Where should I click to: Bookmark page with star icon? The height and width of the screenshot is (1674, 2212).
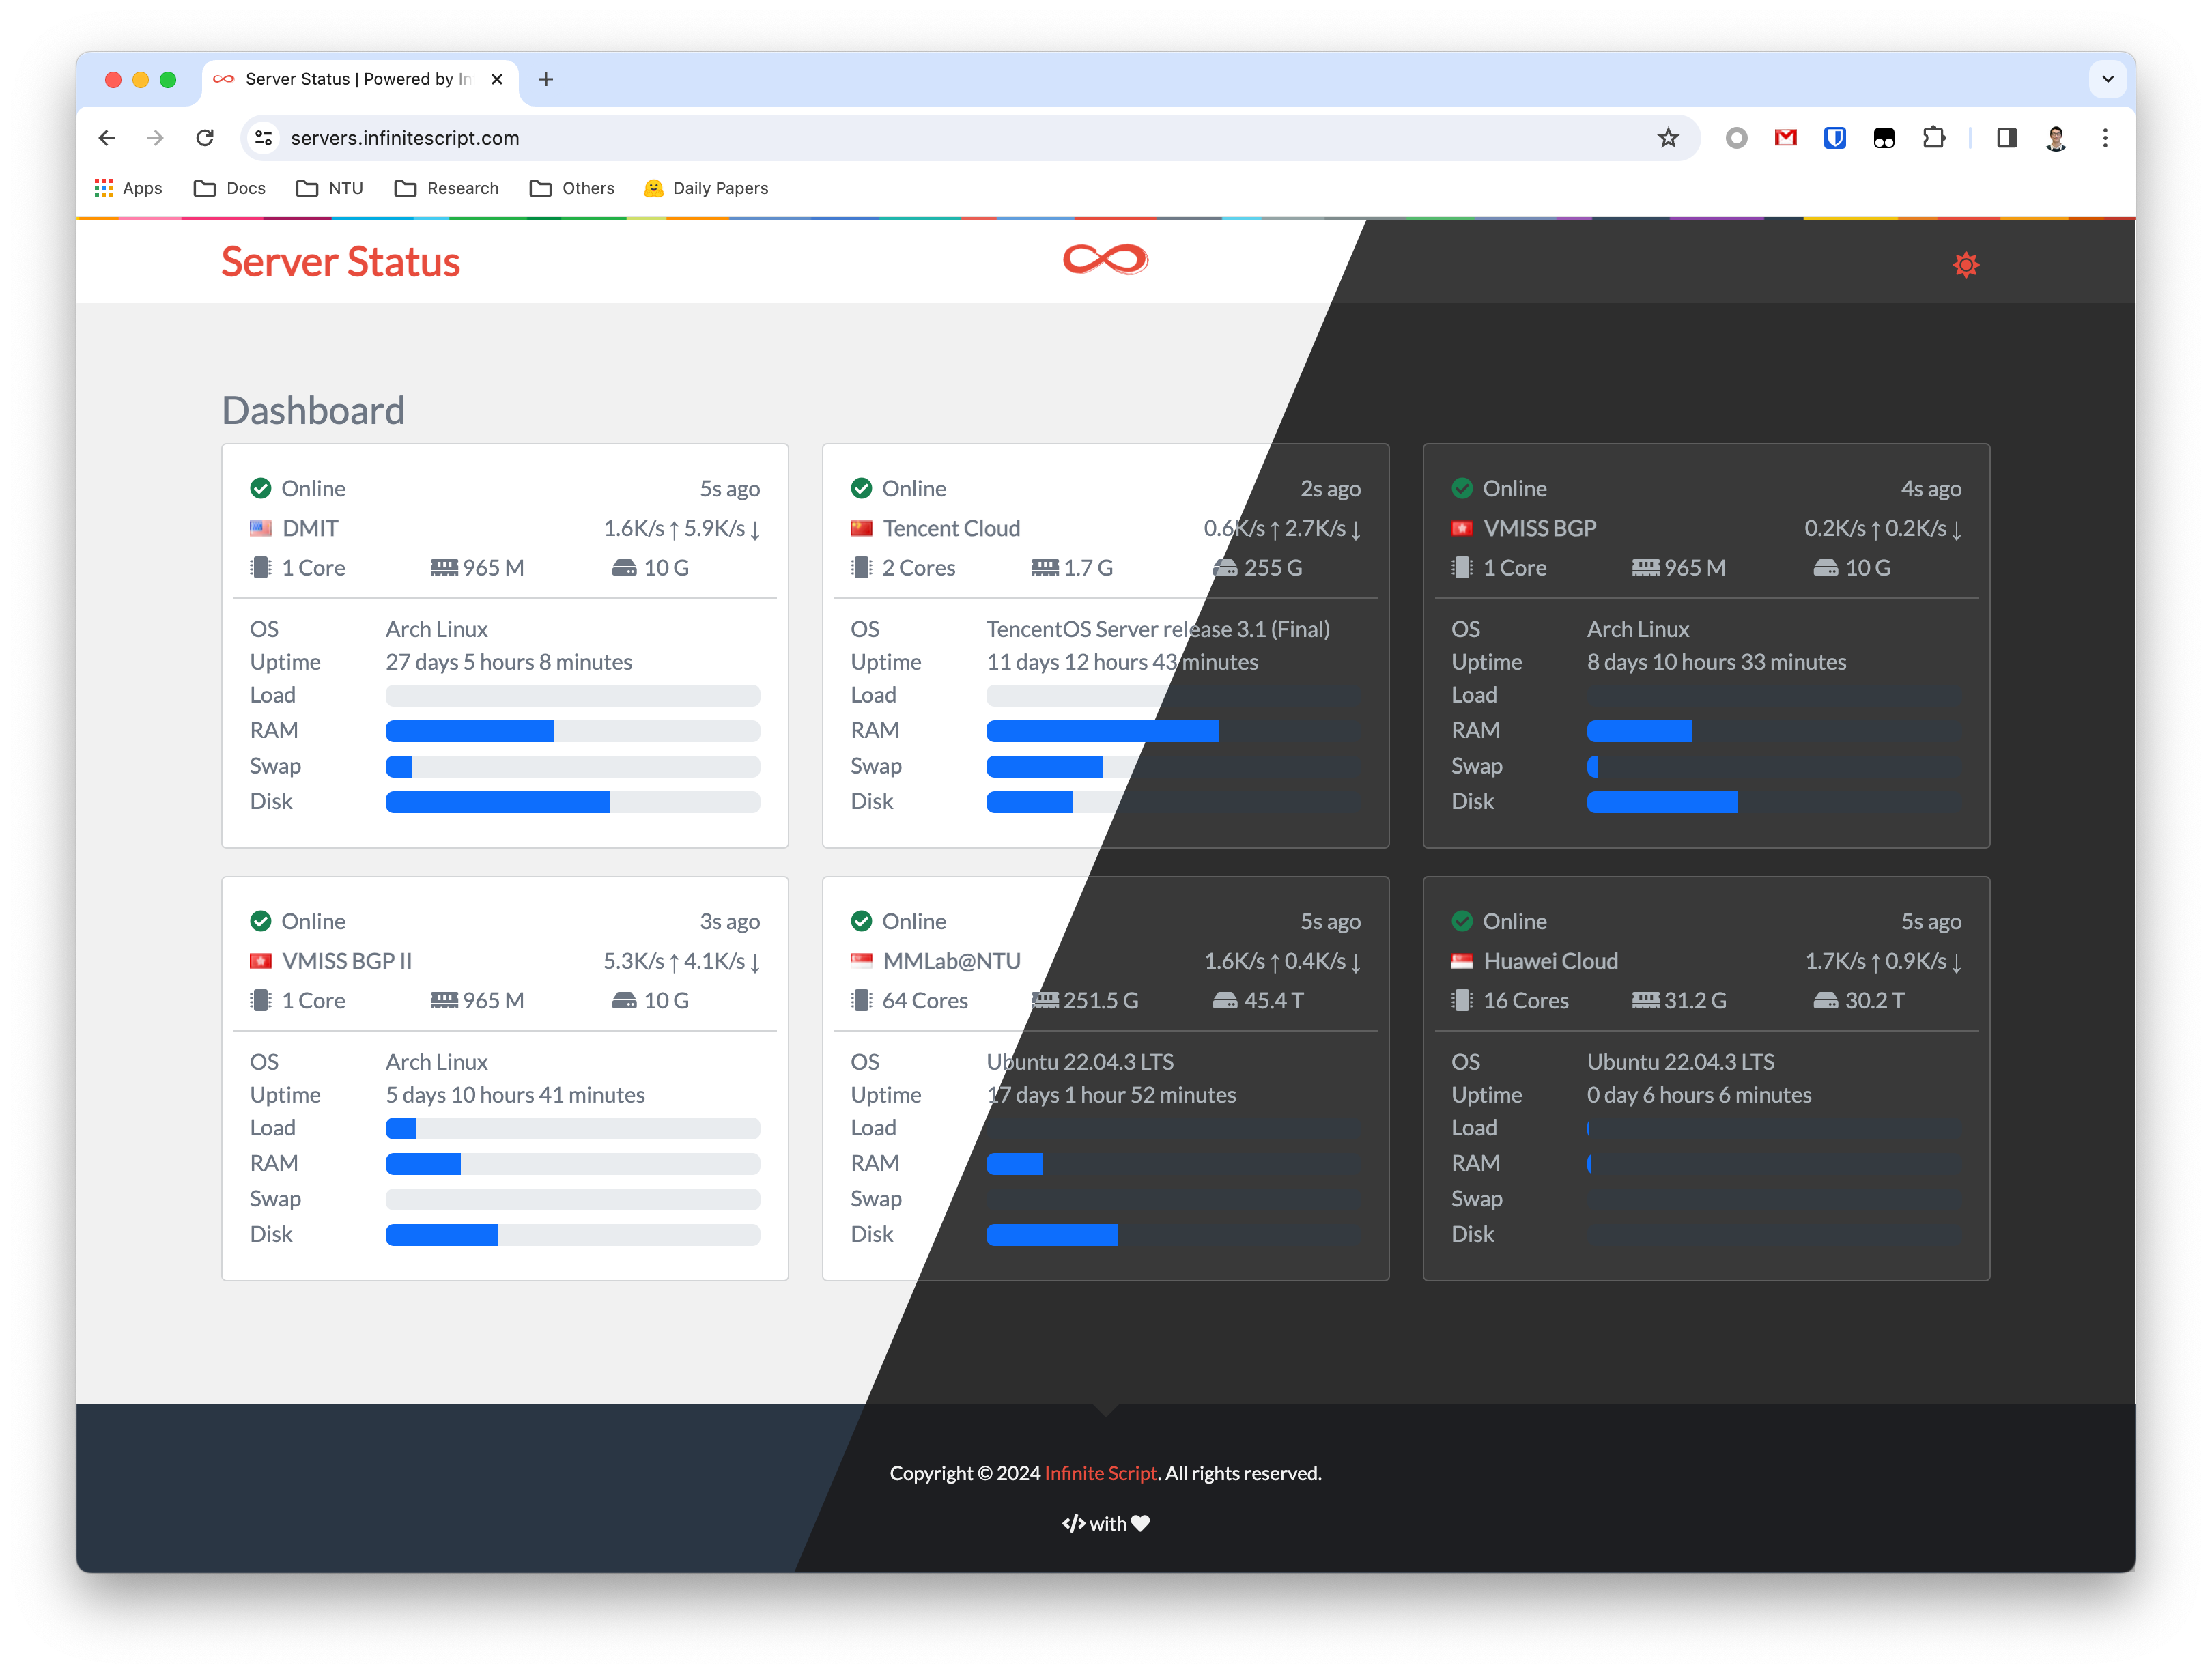(1667, 138)
